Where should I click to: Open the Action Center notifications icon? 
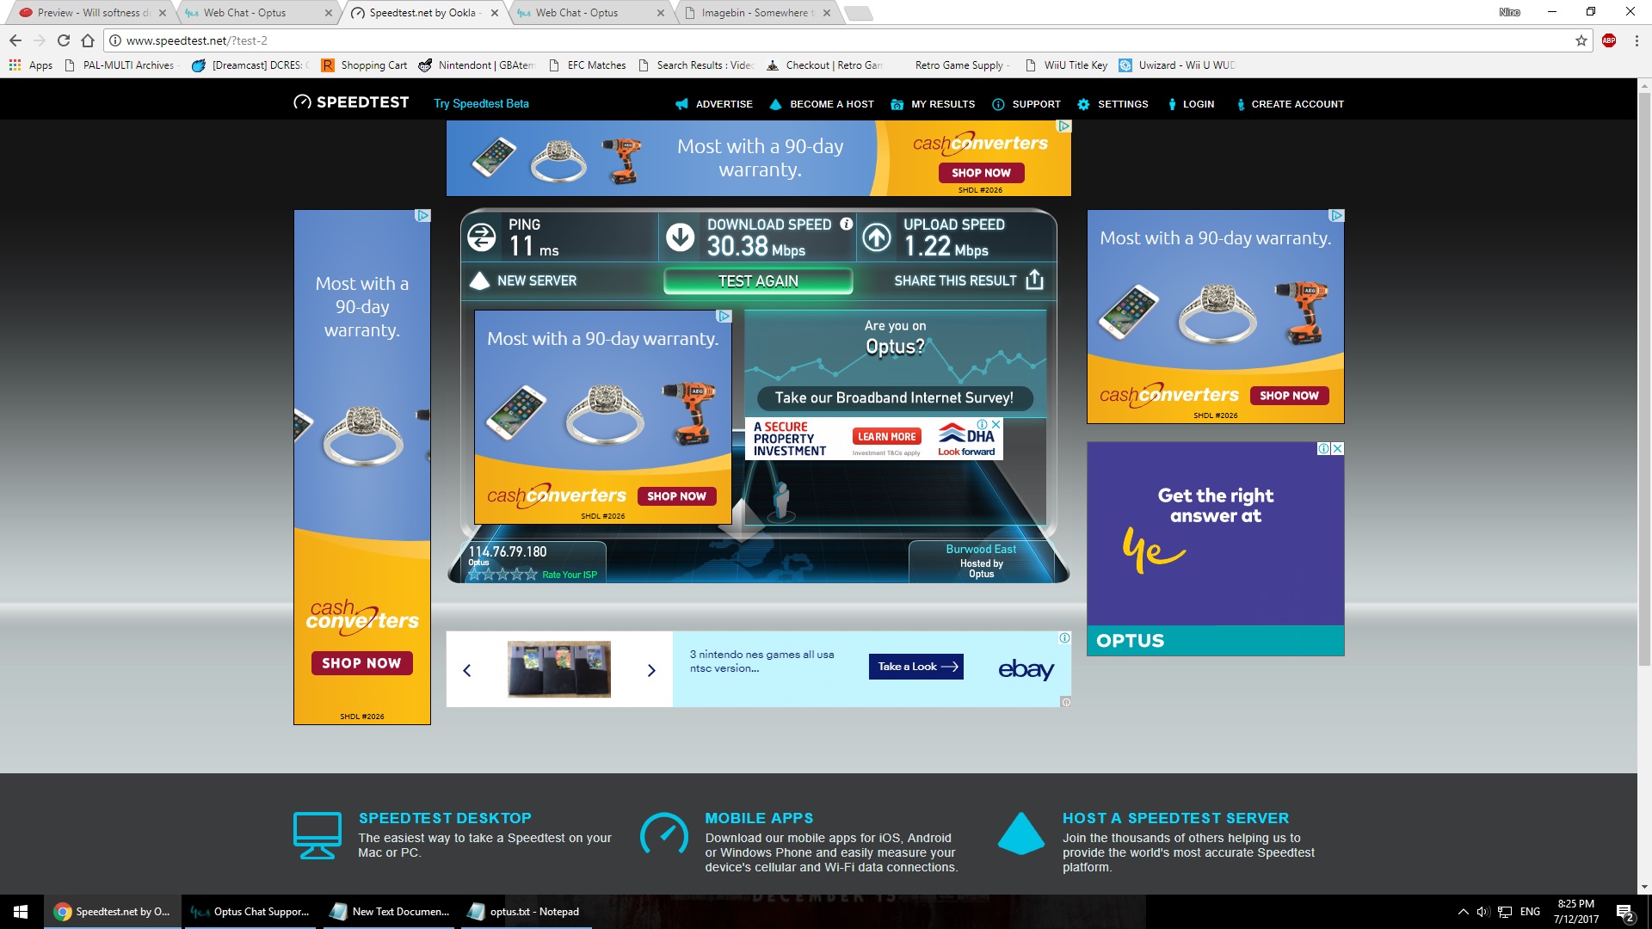pos(1624,913)
